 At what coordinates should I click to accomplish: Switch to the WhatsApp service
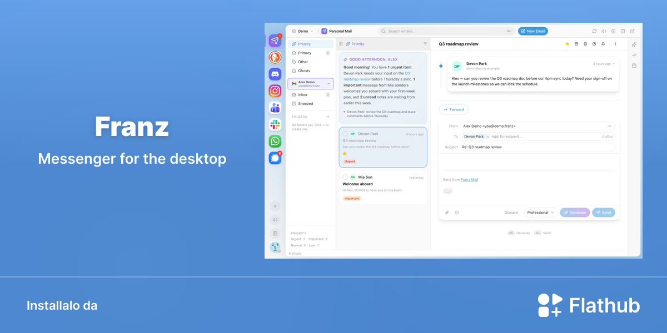pyautogui.click(x=275, y=142)
